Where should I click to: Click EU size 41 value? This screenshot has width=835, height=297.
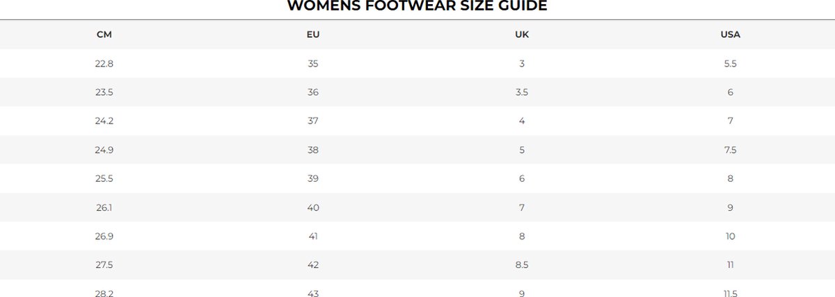[313, 236]
